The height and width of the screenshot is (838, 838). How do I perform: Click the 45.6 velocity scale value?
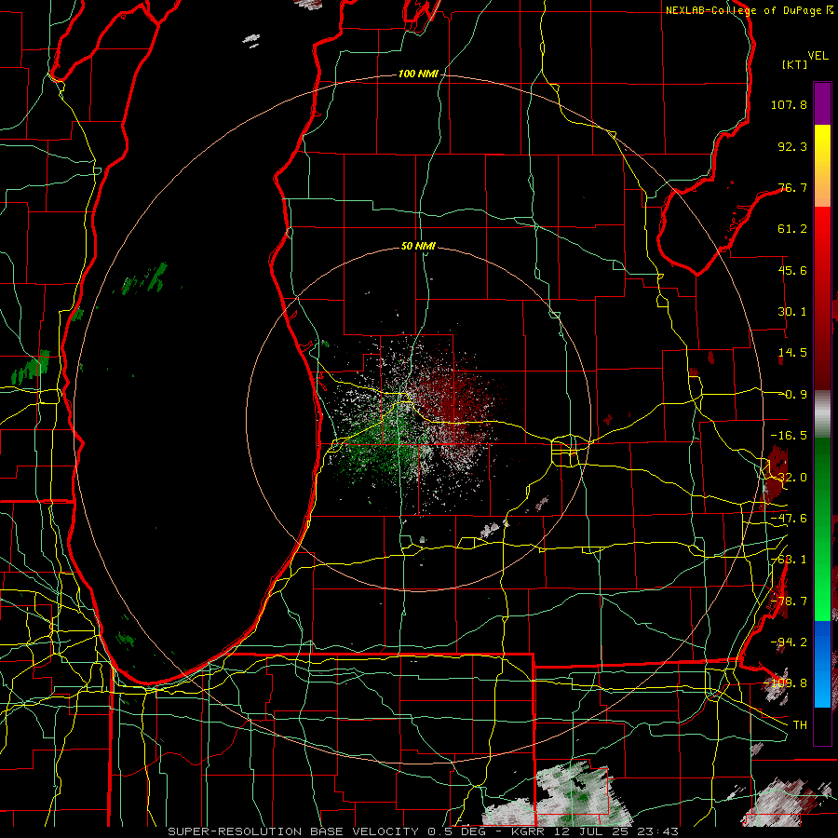click(x=792, y=270)
